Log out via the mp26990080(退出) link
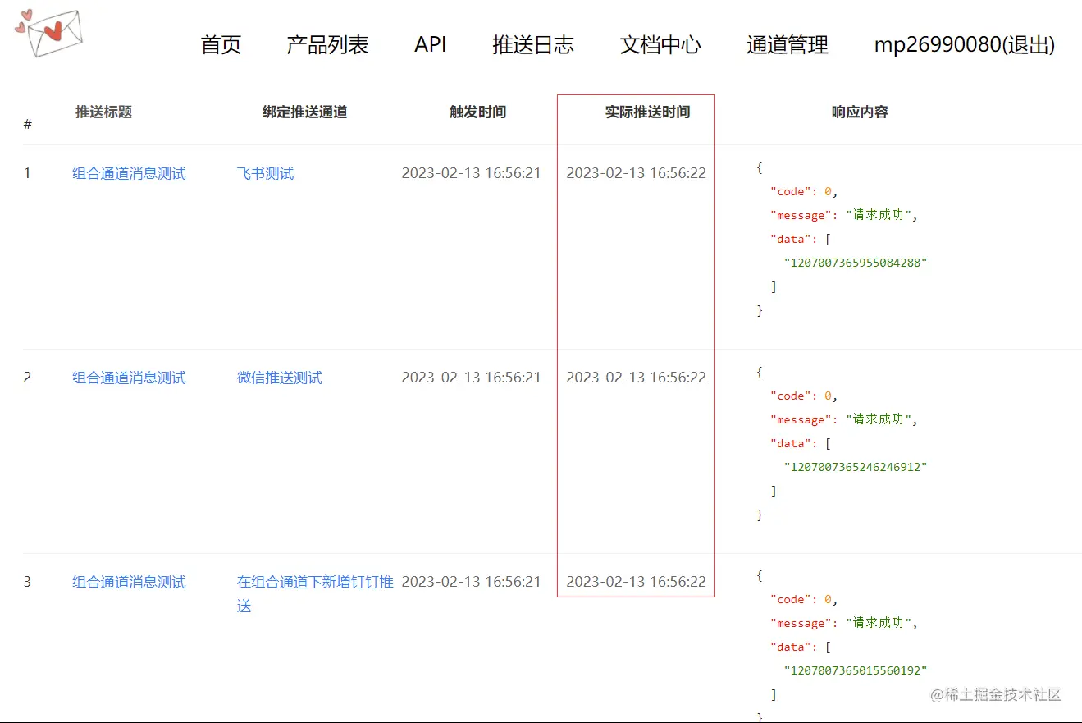This screenshot has width=1082, height=723. (965, 46)
